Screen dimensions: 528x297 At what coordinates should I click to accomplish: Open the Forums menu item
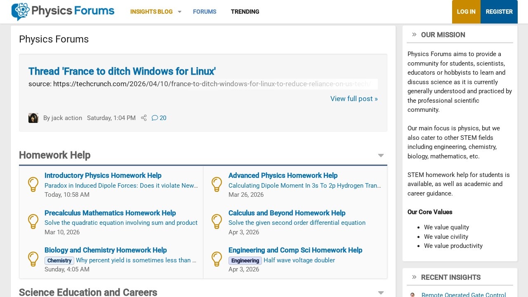click(205, 12)
